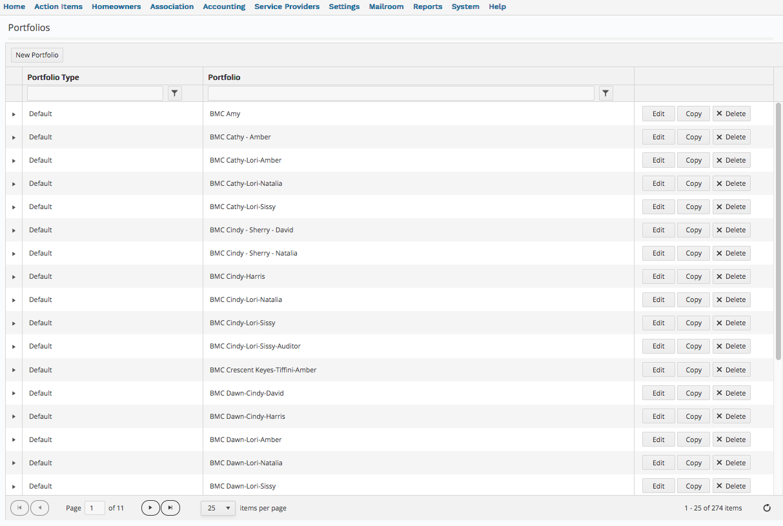Refresh the portfolios grid
The height and width of the screenshot is (526, 783).
point(767,508)
